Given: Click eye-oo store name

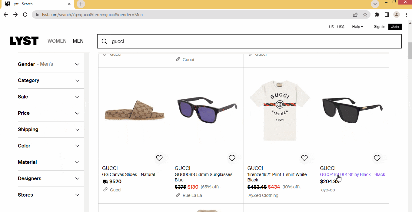Looking at the screenshot, I should (328, 190).
